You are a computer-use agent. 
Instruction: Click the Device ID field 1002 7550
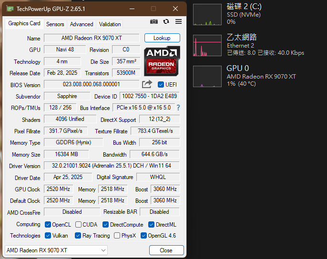[x=150, y=96]
